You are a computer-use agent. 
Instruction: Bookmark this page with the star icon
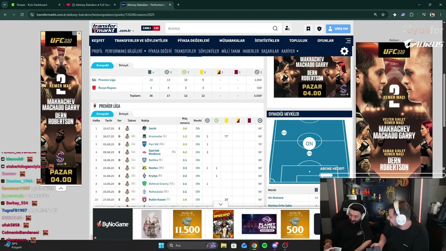(383, 15)
